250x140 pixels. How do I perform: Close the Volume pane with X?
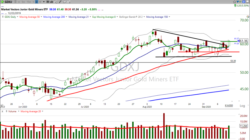tap(2, 111)
